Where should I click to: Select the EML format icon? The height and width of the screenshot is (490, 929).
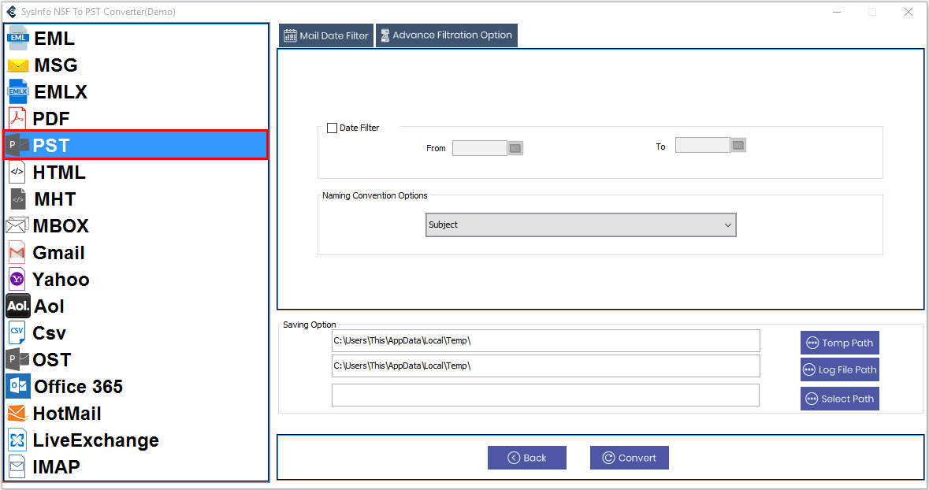tap(18, 38)
